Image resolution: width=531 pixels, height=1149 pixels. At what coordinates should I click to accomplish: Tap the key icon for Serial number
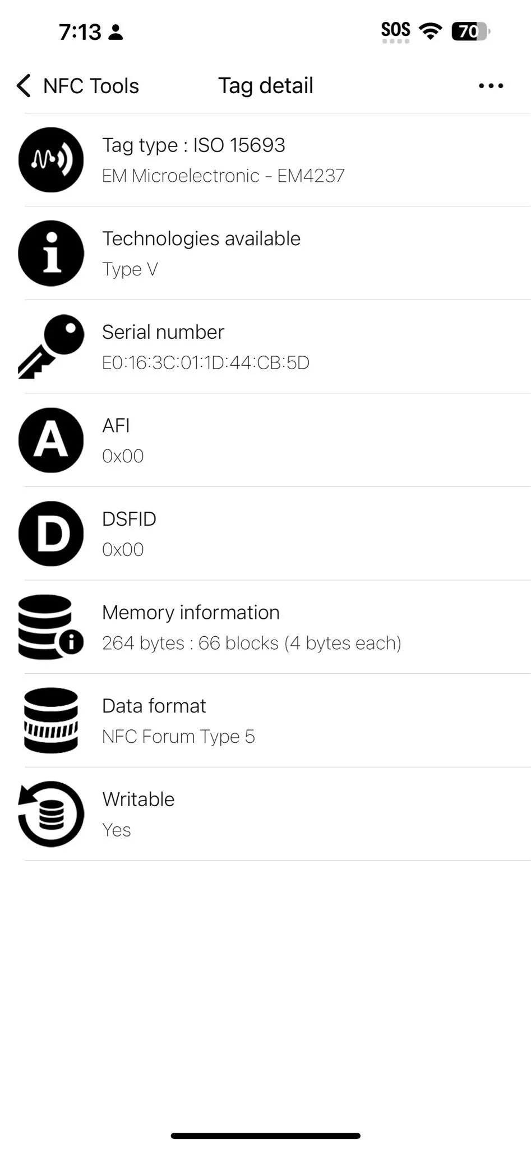[51, 346]
